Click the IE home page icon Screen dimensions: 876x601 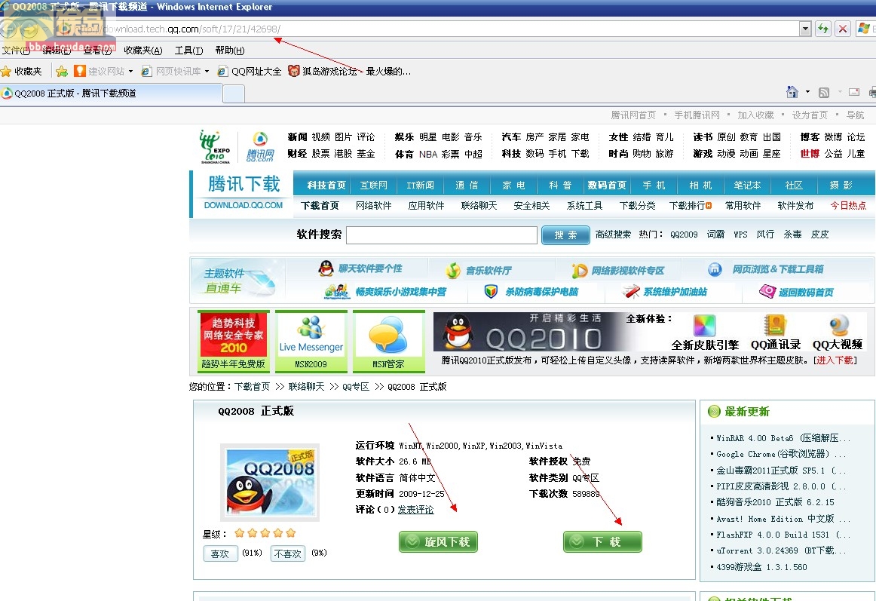coord(792,92)
